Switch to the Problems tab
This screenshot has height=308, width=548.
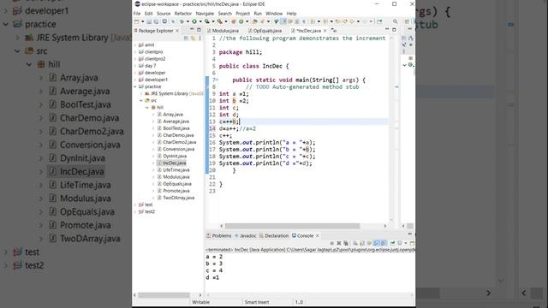coord(219,236)
